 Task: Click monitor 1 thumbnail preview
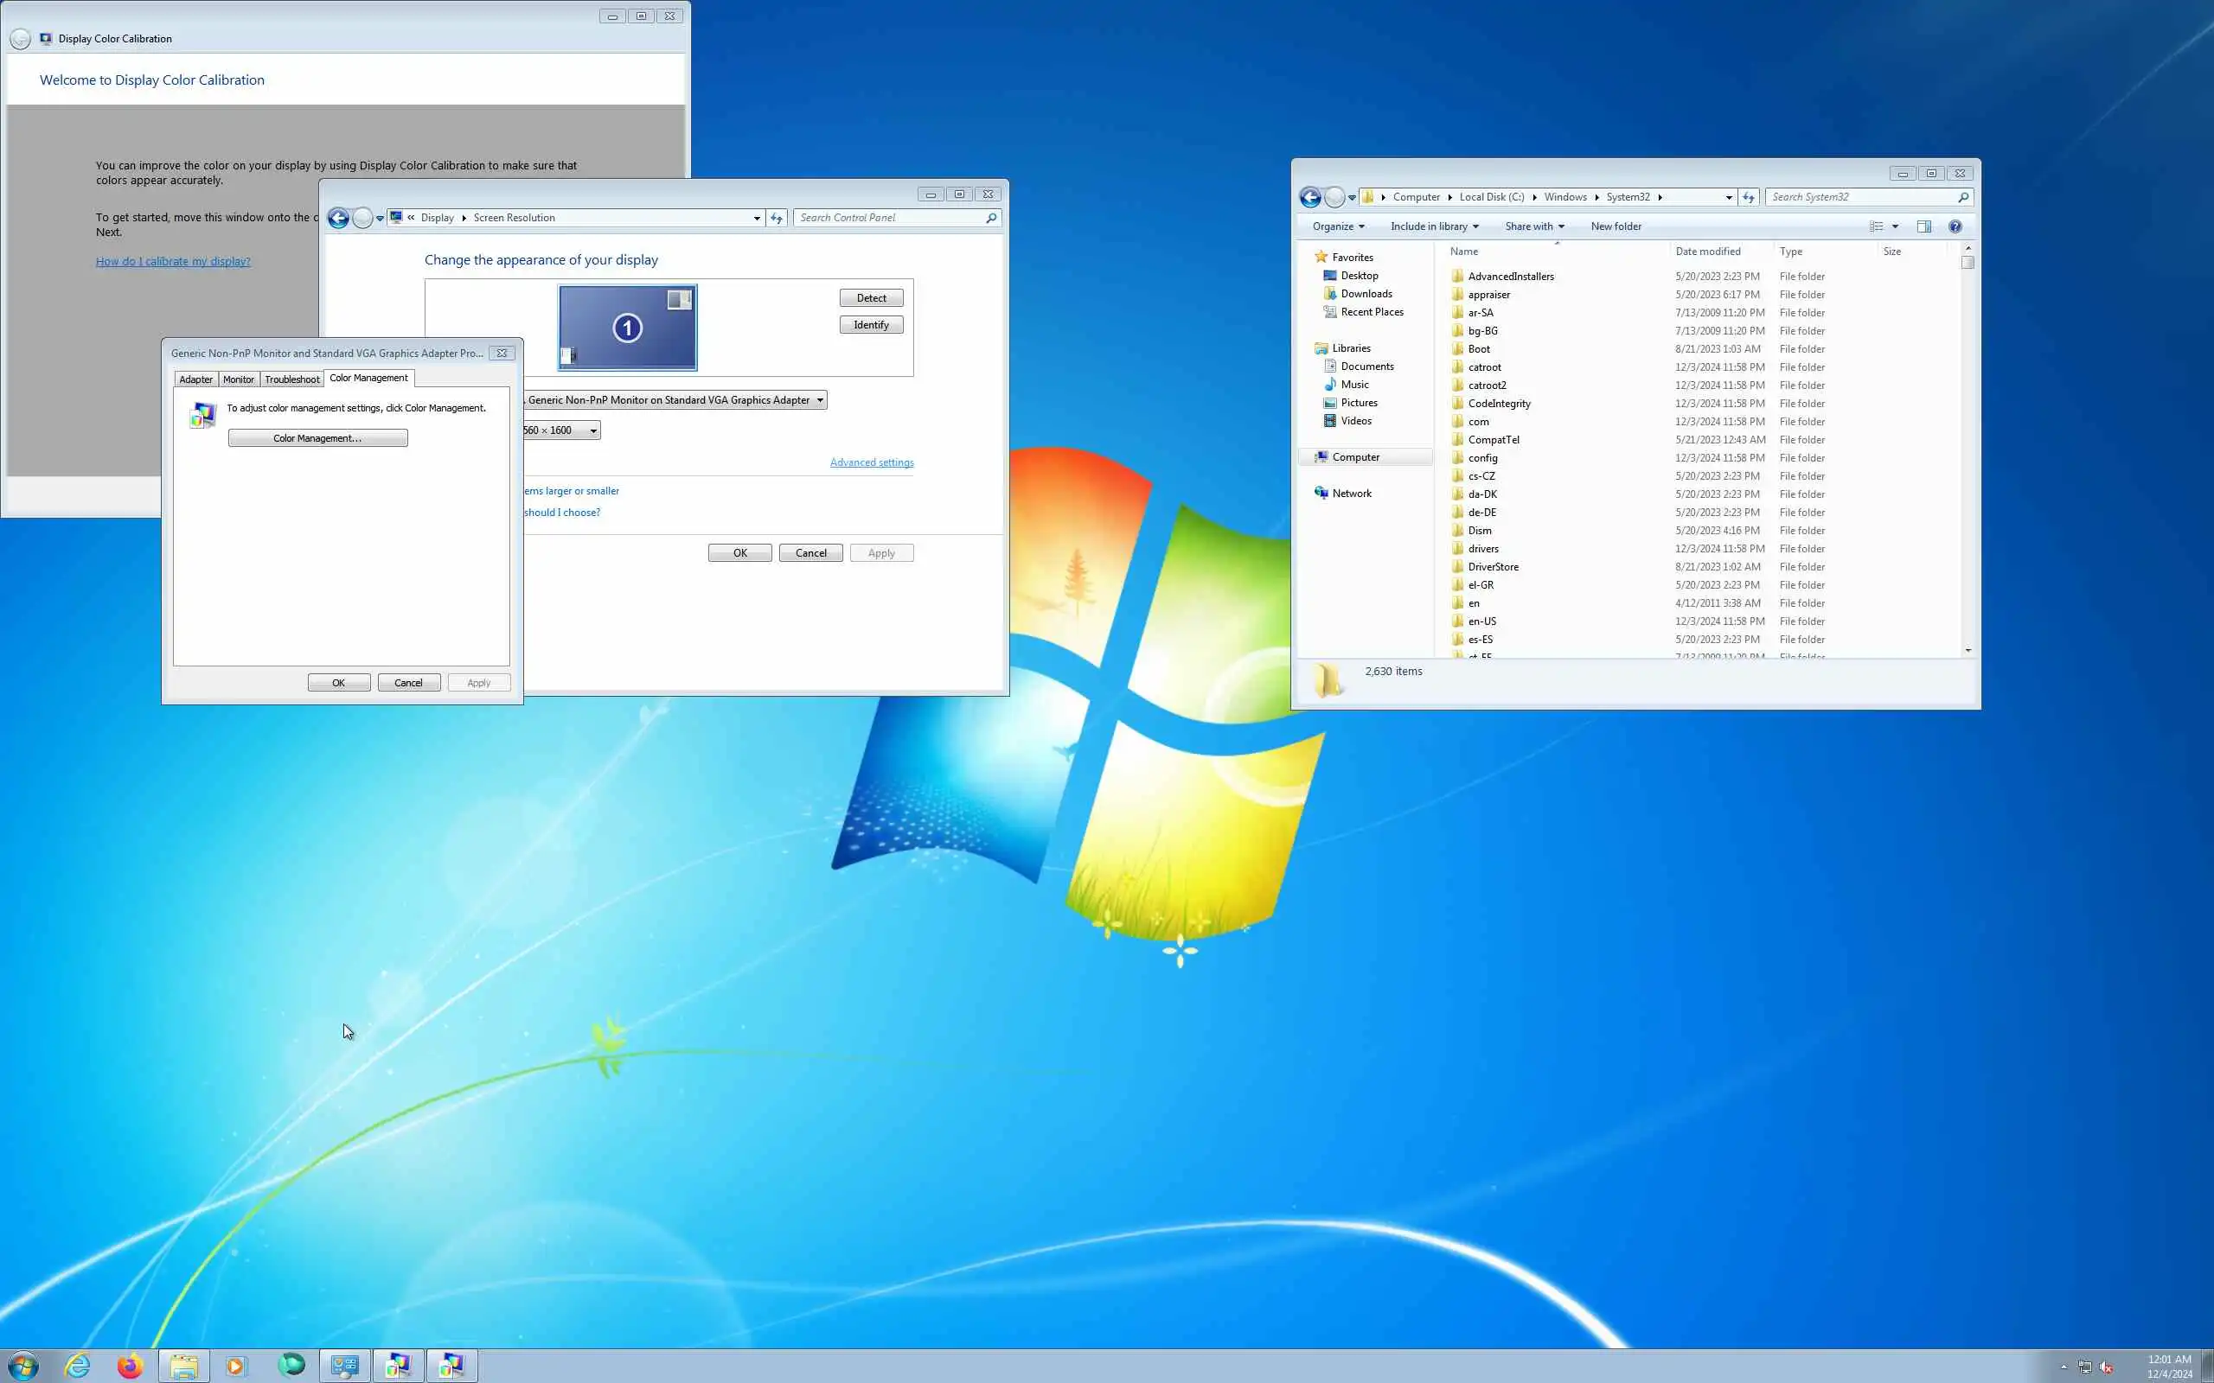pos(627,328)
